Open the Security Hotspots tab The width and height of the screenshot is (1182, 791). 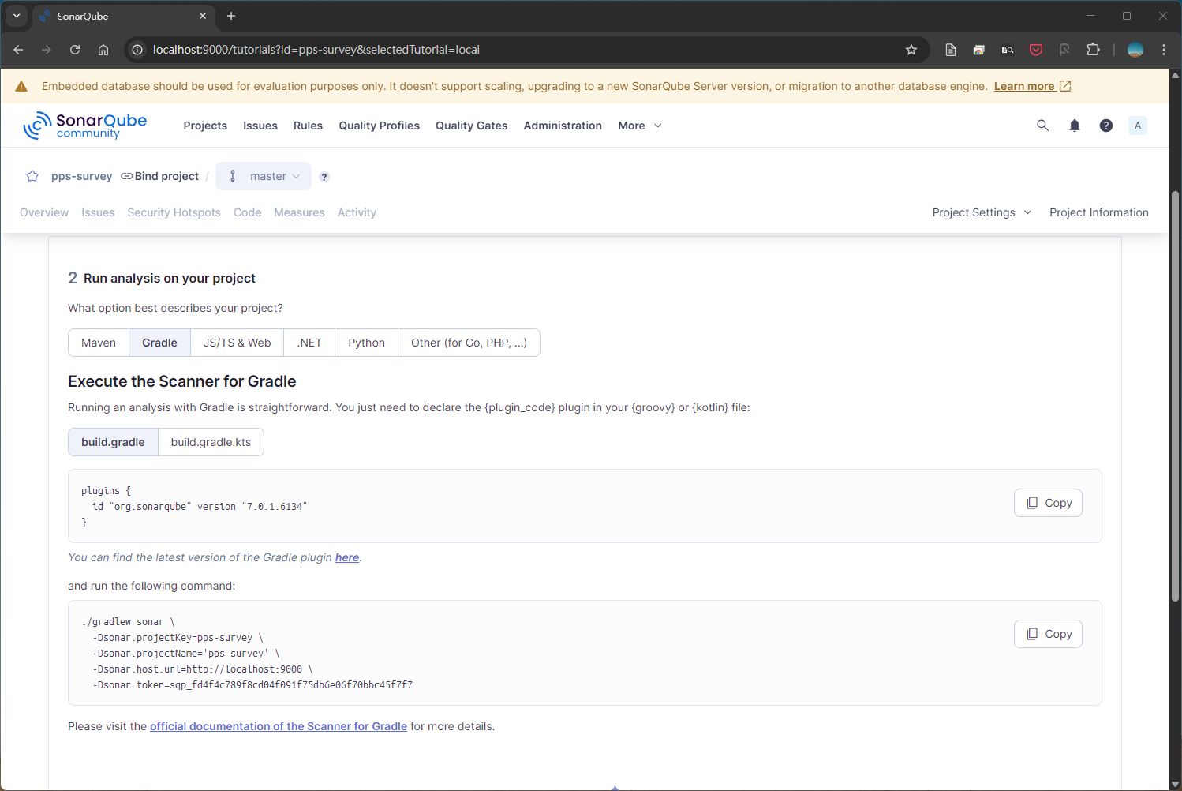point(174,212)
